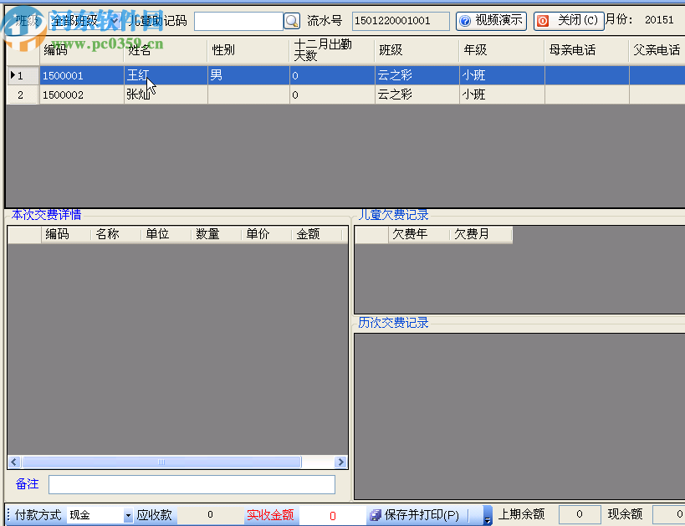The image size is (685, 526).
Task: Click left arrow of horizontal scrollbar
Action: pos(14,462)
